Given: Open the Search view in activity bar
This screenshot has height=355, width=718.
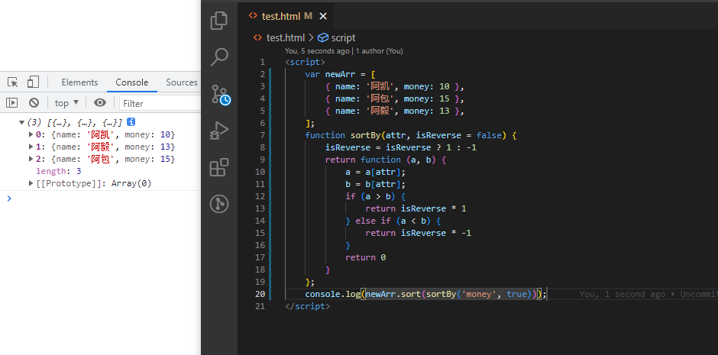Looking at the screenshot, I should click(x=219, y=57).
